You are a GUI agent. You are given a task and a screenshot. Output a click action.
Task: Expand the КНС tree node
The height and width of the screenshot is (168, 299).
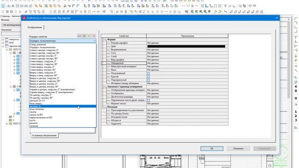[x=3, y=43]
